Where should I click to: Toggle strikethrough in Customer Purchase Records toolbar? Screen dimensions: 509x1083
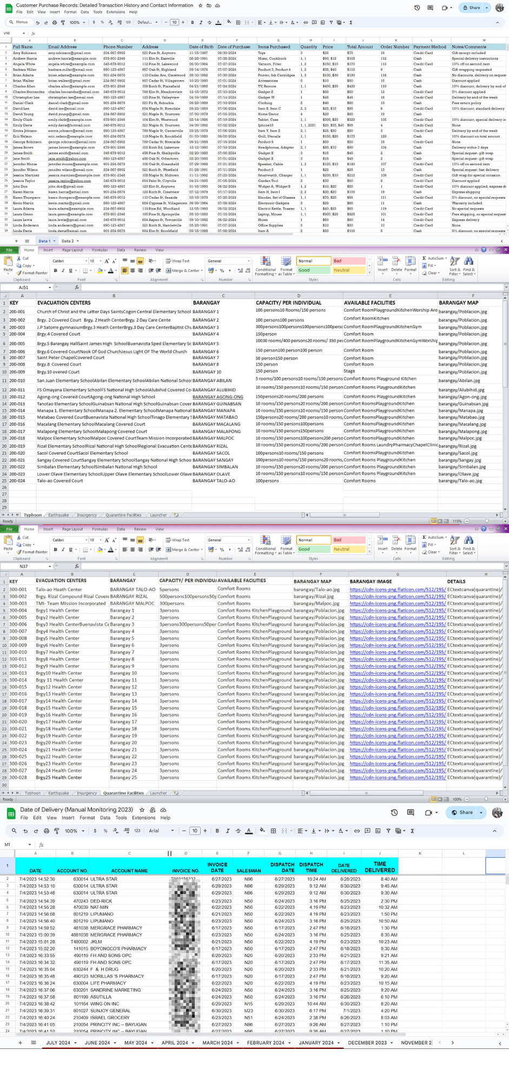(x=209, y=23)
